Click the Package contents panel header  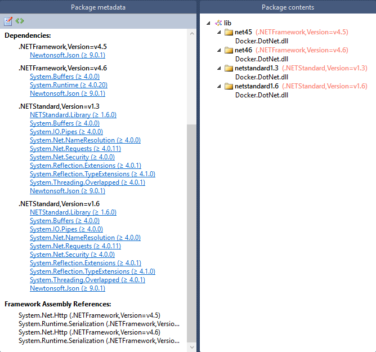(x=288, y=7)
